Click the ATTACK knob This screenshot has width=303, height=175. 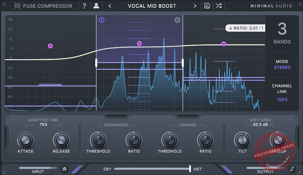pyautogui.click(x=26, y=140)
